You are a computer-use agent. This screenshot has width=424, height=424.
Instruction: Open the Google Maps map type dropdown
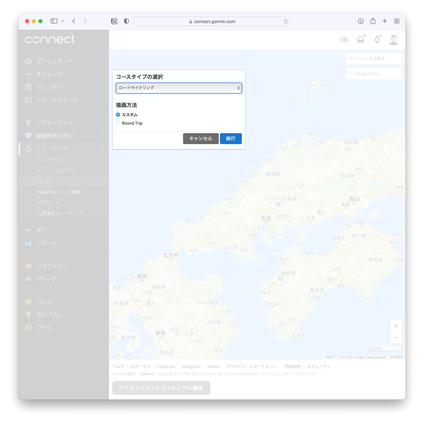pos(374,74)
